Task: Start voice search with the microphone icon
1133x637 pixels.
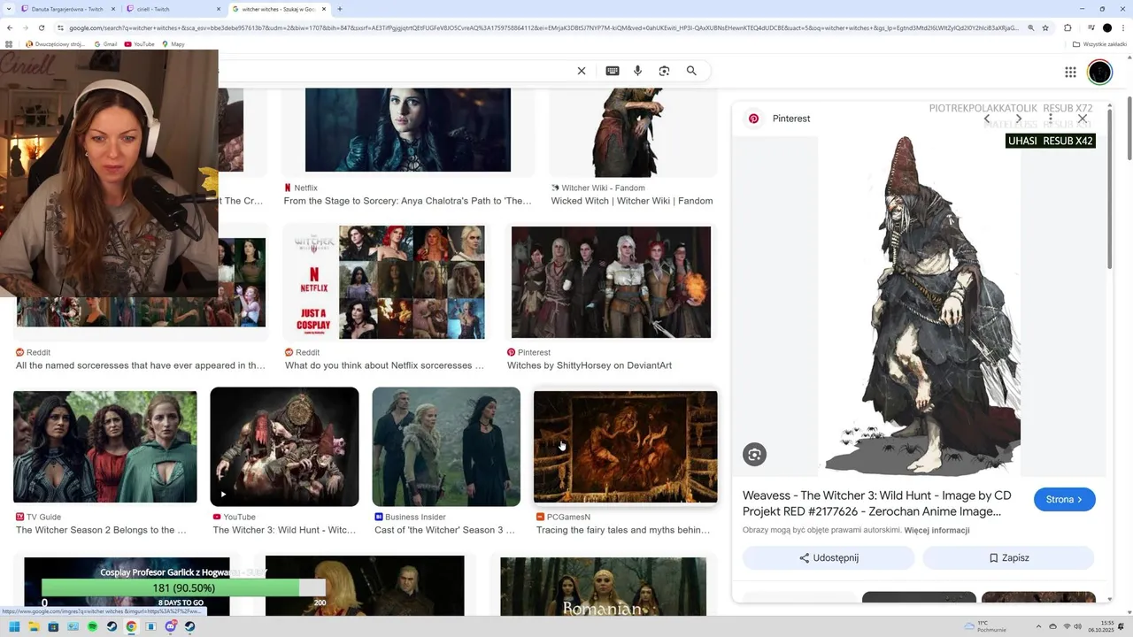Action: 637,71
